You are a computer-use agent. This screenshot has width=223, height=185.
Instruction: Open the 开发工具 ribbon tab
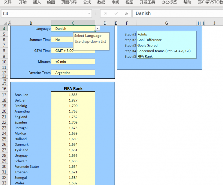147,2
